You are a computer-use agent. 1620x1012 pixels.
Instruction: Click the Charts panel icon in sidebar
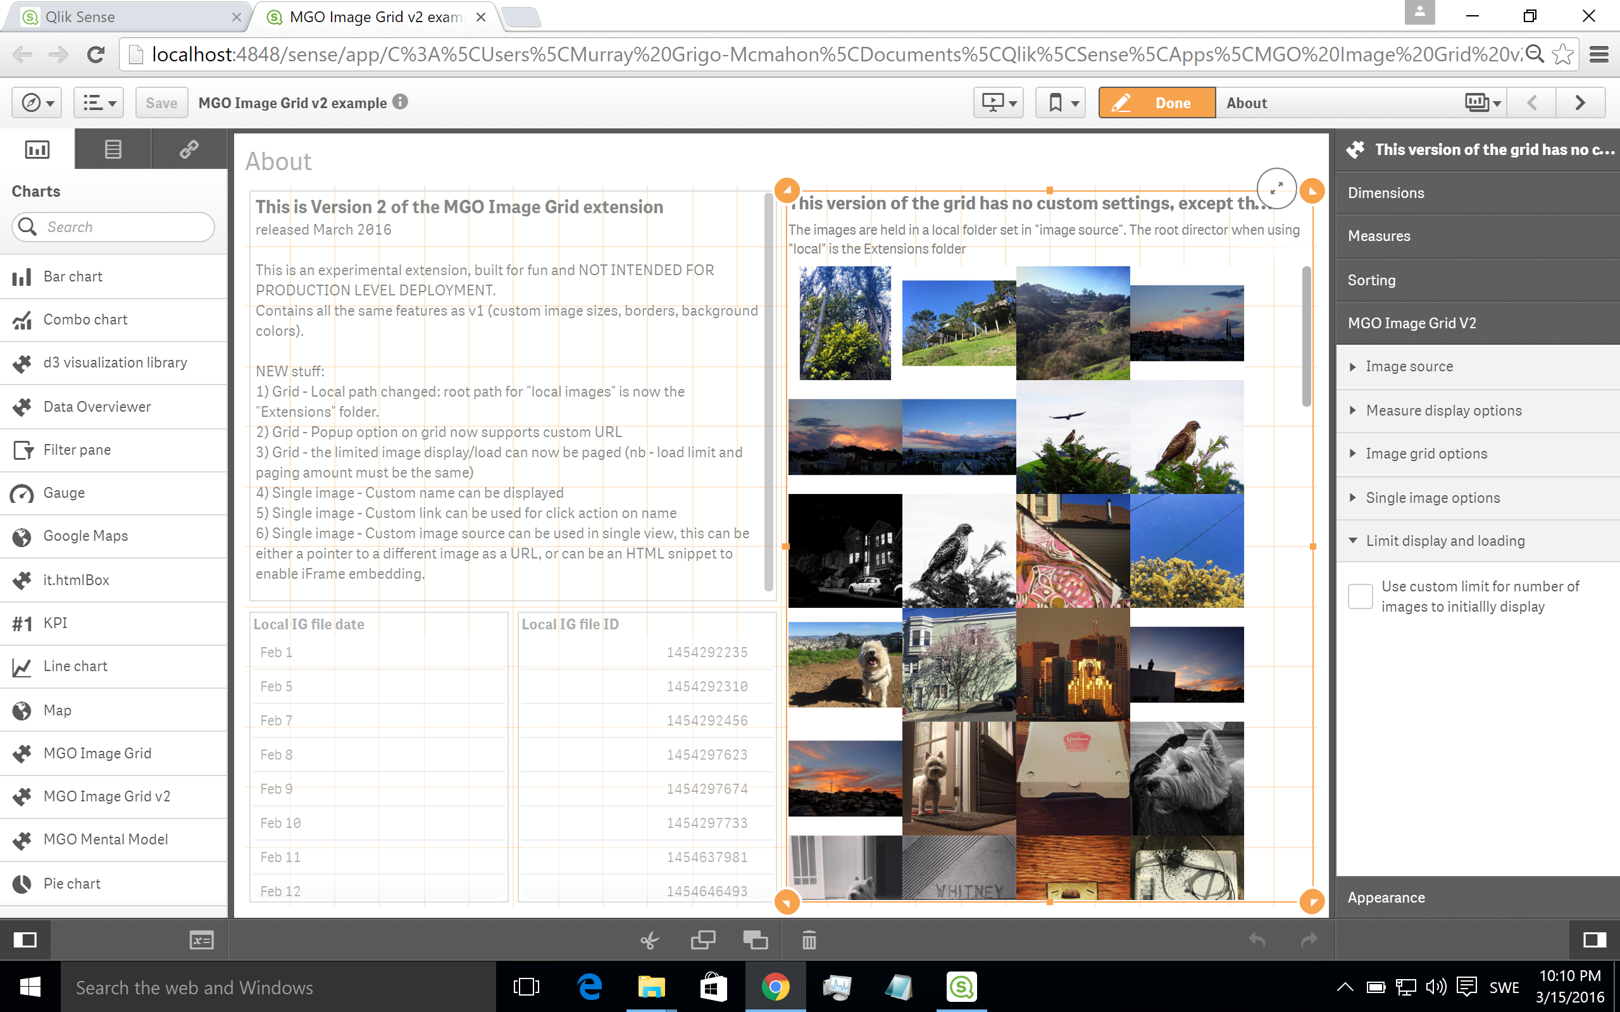coord(36,149)
